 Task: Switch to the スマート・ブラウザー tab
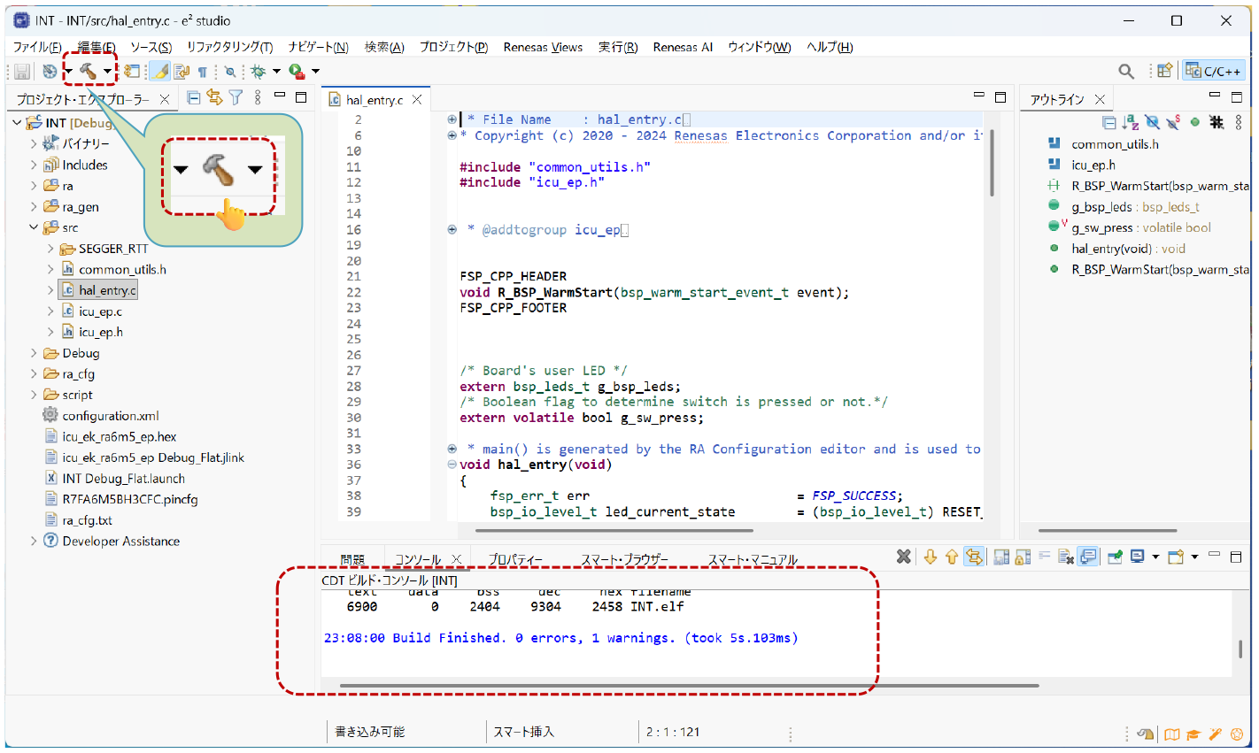pos(624,559)
